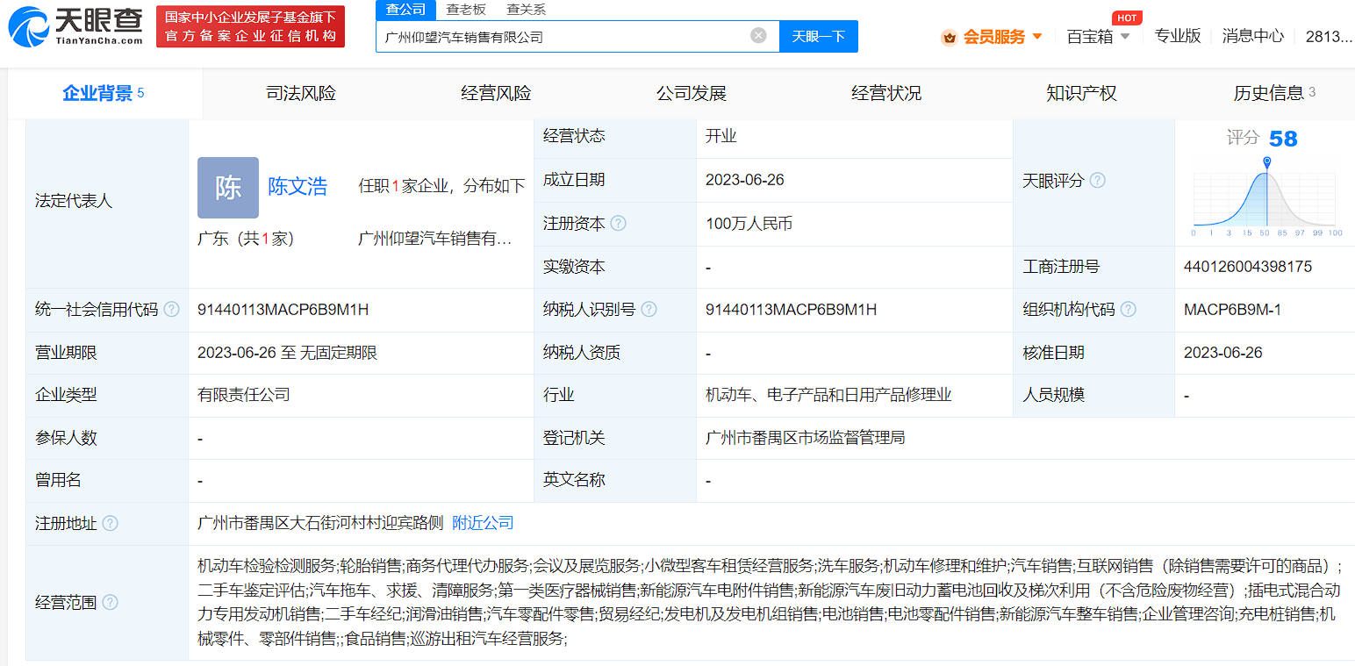This screenshot has height=666, width=1355.
Task: Select the 知识产权 tab
Action: pos(1081,93)
